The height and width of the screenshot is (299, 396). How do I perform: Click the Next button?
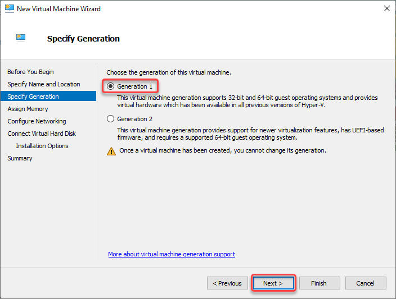pos(273,283)
